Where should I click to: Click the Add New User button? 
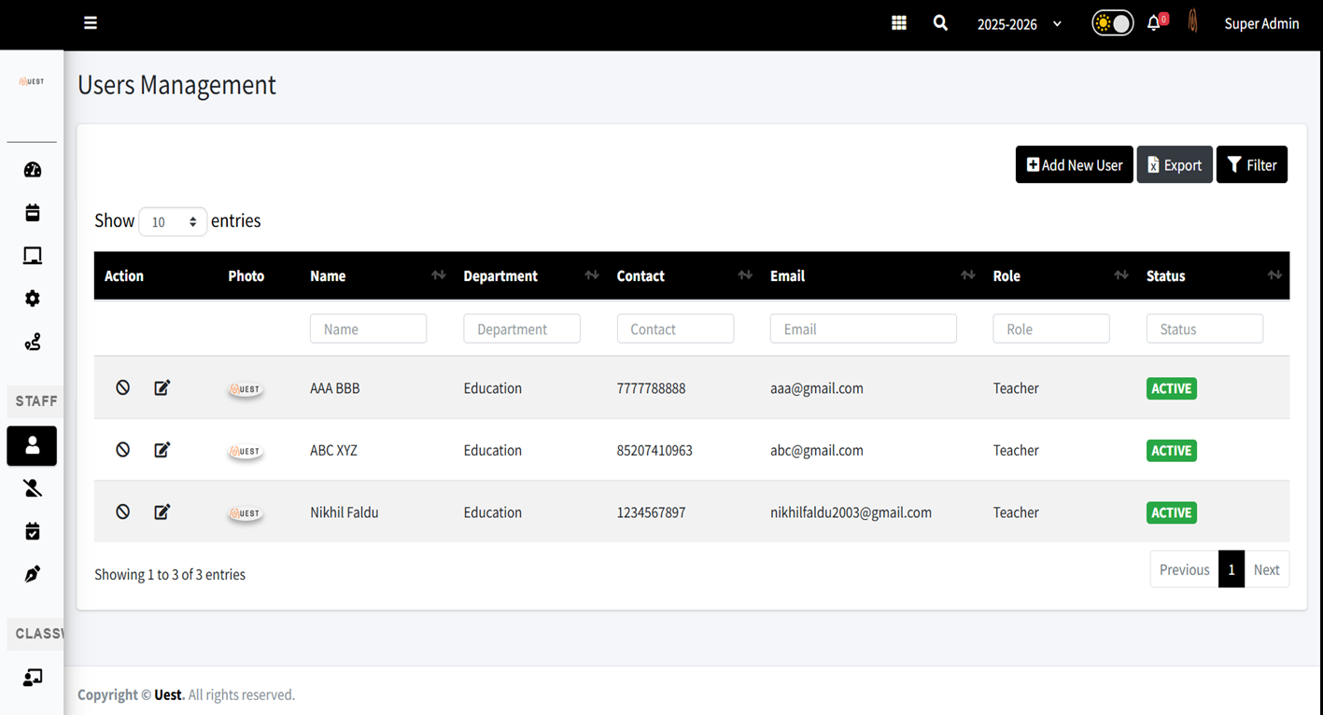1074,165
